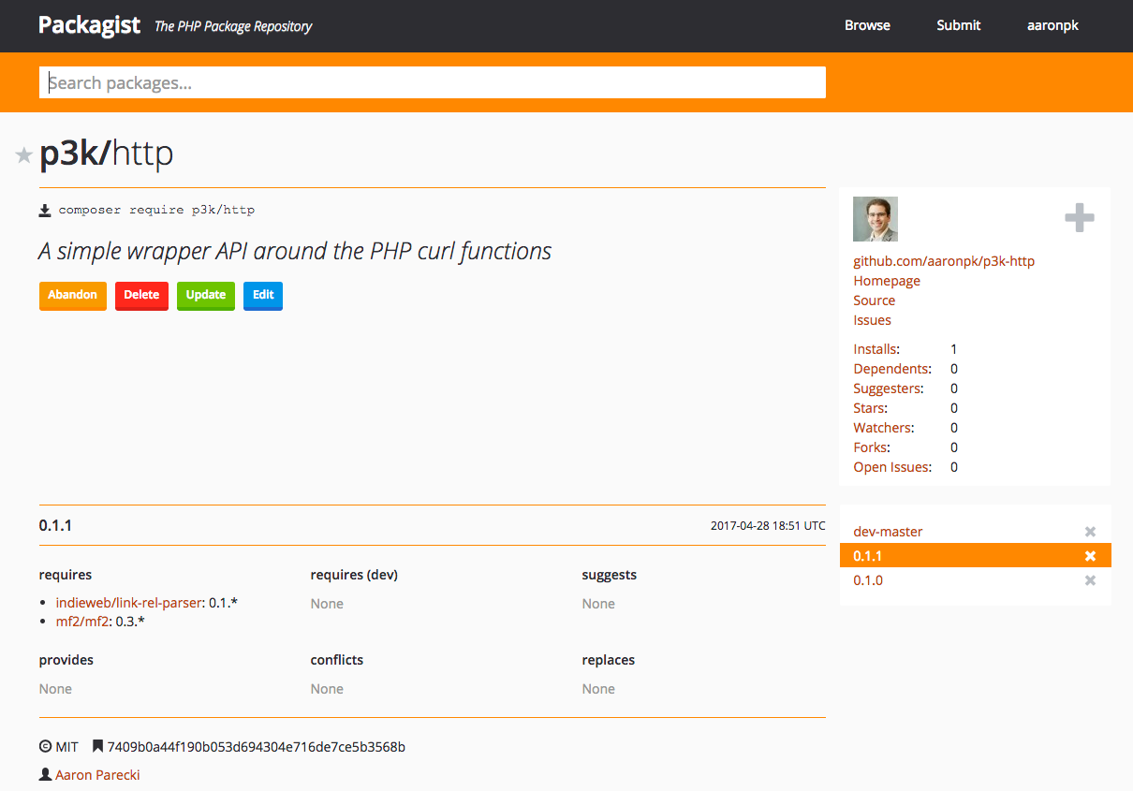Viewport: 1133px width, 791px height.
Task: Click the "replaces" heading
Action: click(609, 660)
